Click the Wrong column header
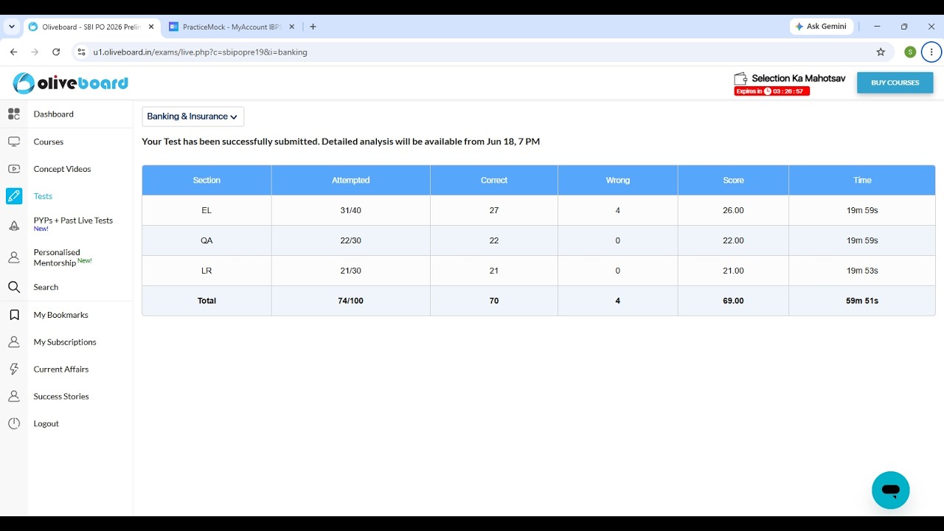Viewport: 944px width, 531px height. tap(618, 180)
